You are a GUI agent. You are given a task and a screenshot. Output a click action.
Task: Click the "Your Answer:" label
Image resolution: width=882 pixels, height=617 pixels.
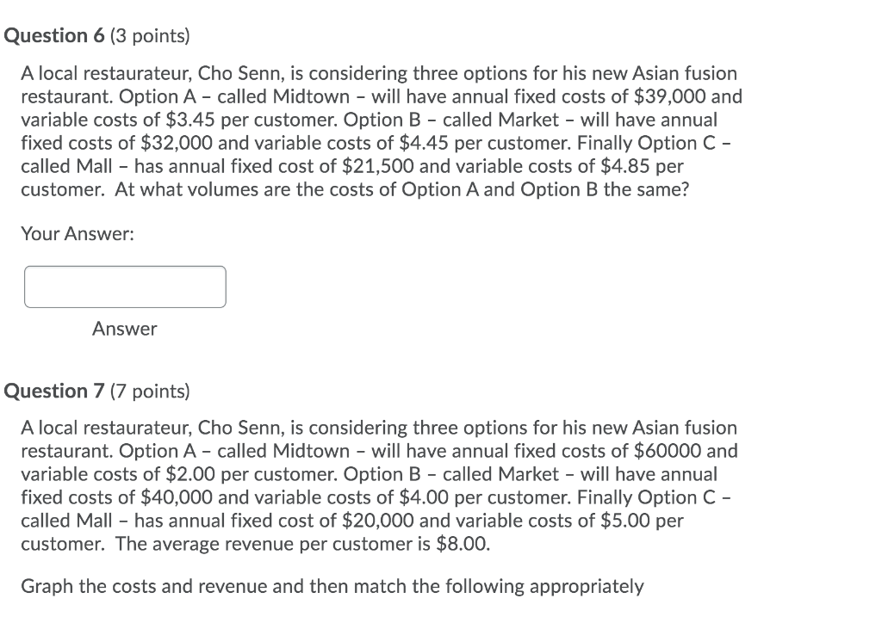pos(78,233)
